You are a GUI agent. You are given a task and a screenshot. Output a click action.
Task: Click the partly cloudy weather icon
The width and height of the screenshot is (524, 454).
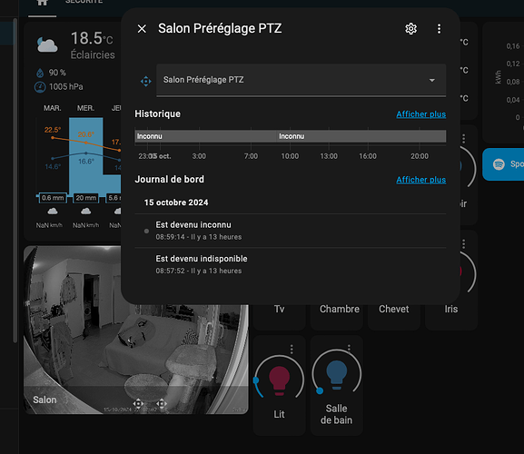[x=47, y=45]
